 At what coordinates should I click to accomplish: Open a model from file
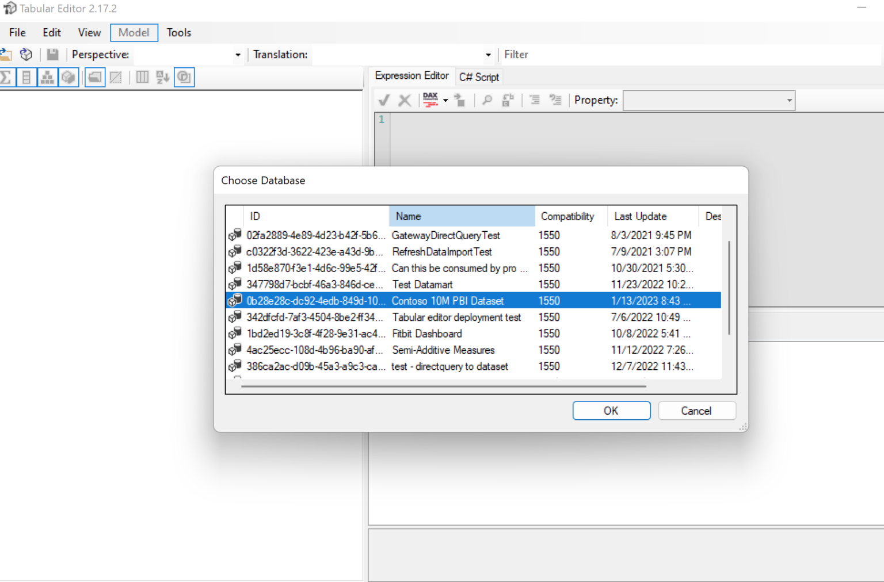6,55
